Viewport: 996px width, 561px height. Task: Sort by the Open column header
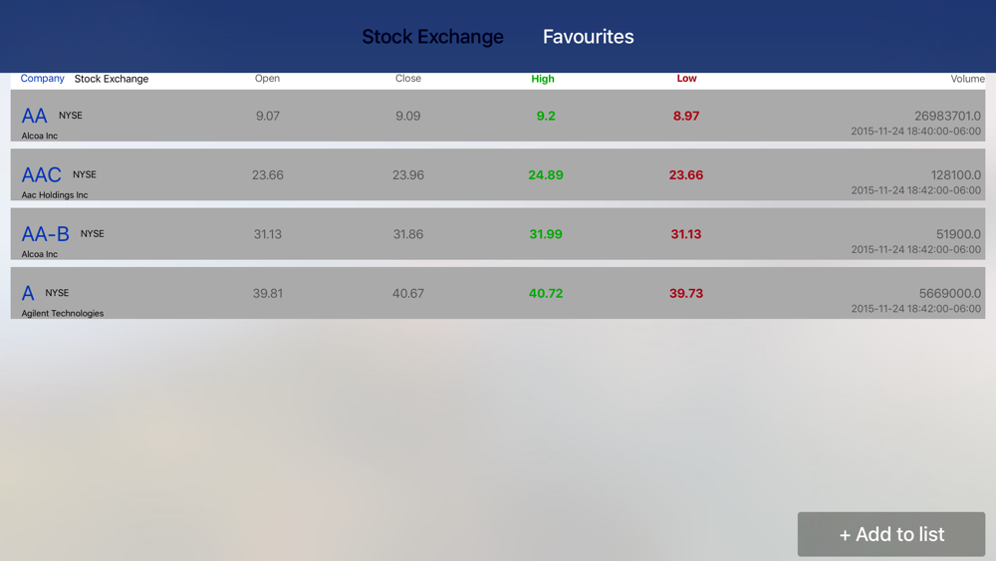(x=267, y=78)
